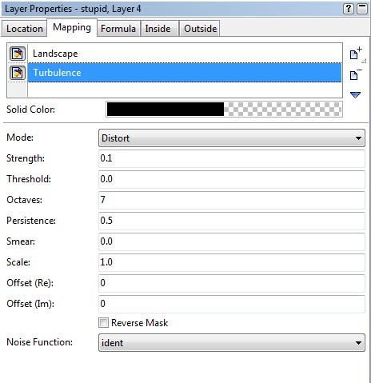Open the Mode dropdown showing Distort
Viewport: 371px width, 383px height.
pyautogui.click(x=232, y=138)
